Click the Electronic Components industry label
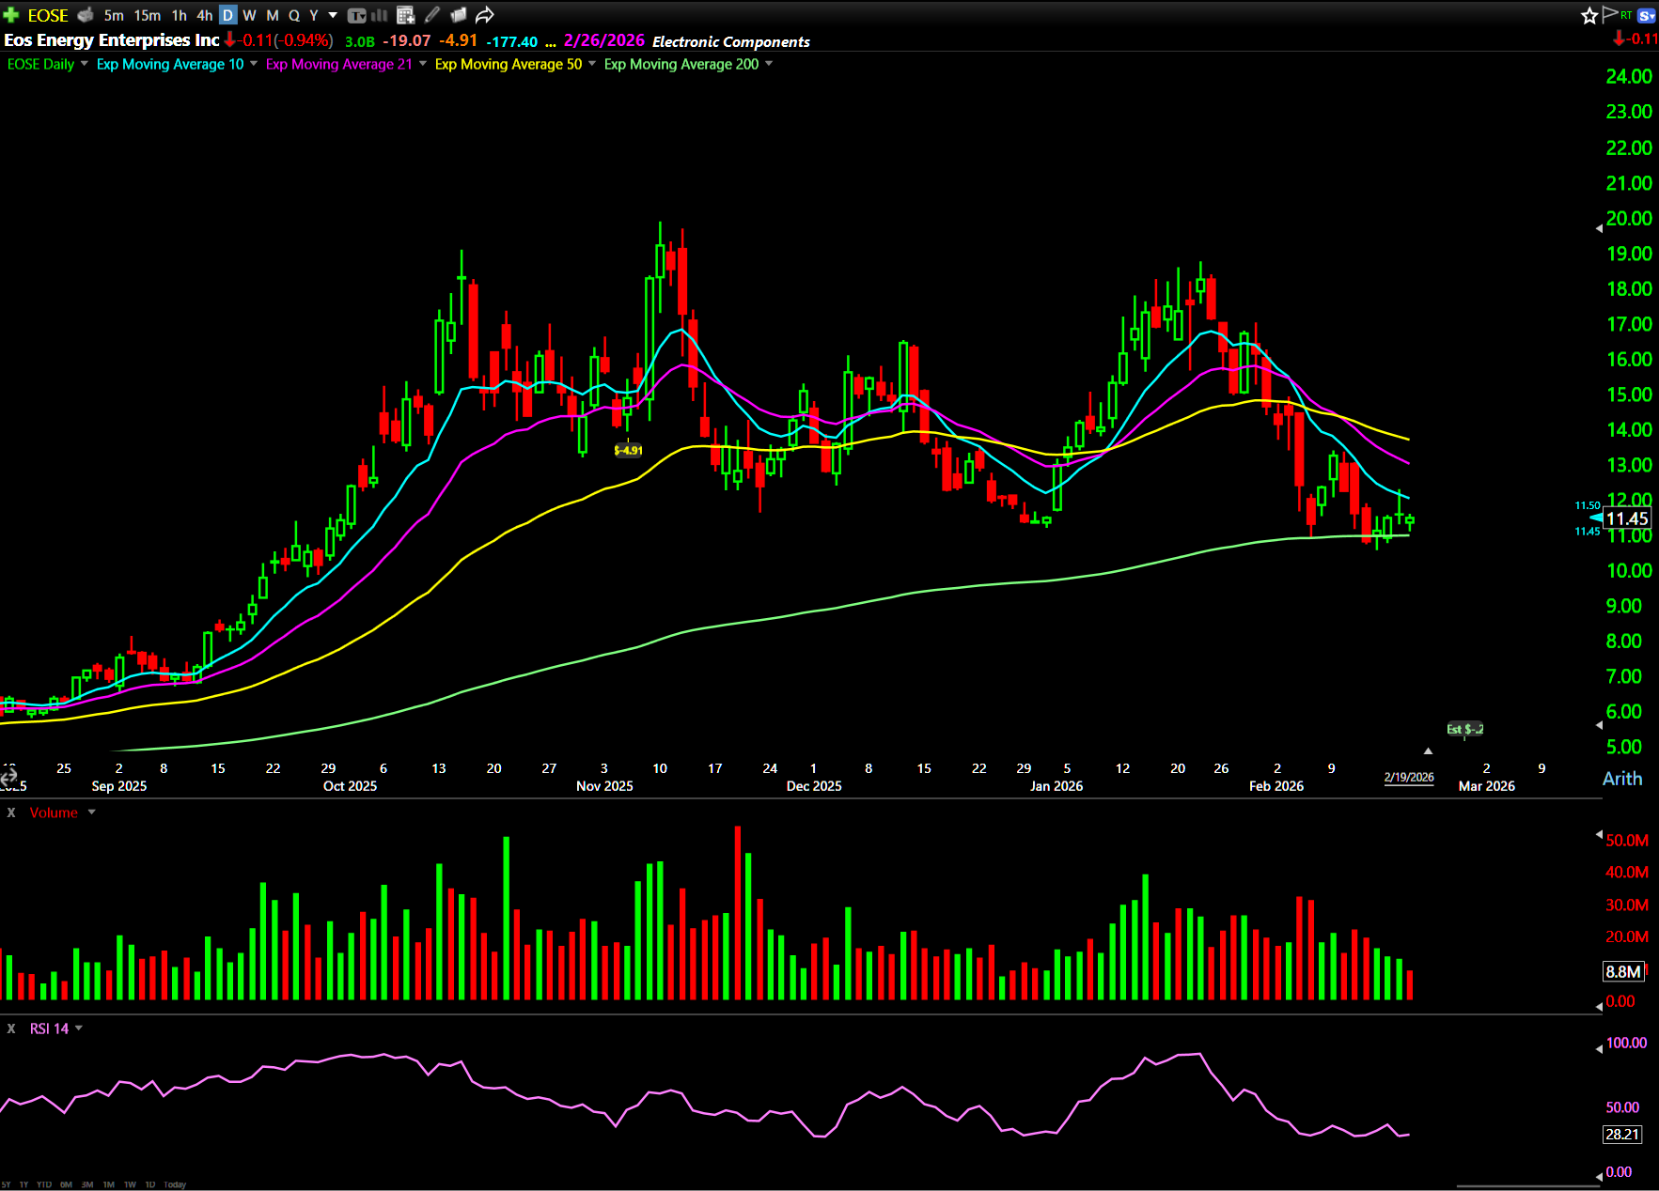Image resolution: width=1659 pixels, height=1191 pixels. pyautogui.click(x=730, y=41)
